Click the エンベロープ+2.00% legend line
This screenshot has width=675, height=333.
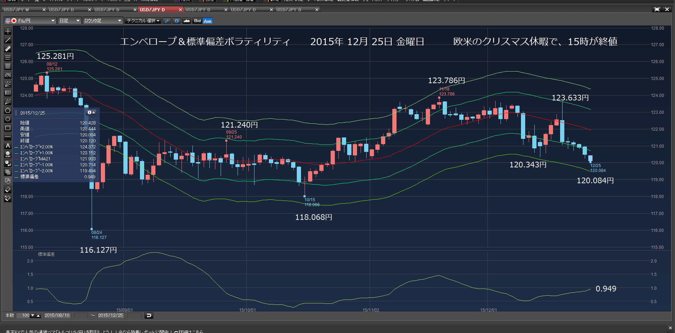pyautogui.click(x=55, y=147)
